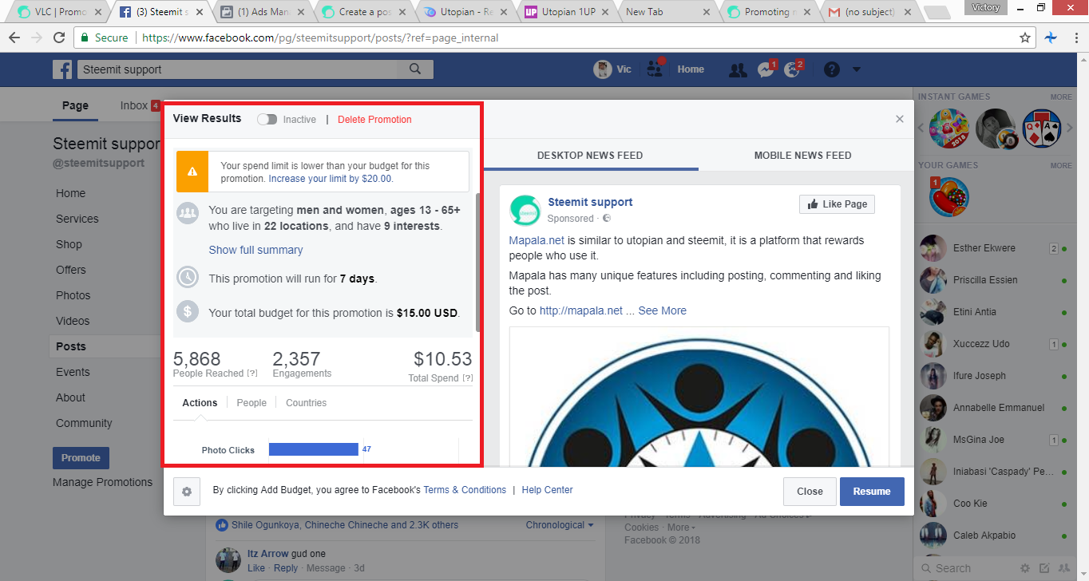The height and width of the screenshot is (581, 1089).
Task: Click the 8 ball pool game icon
Action: (996, 128)
